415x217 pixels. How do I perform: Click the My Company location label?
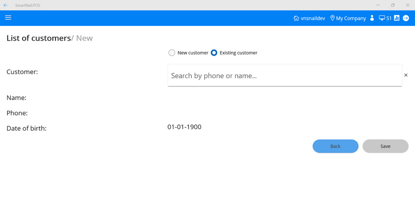[351, 18]
